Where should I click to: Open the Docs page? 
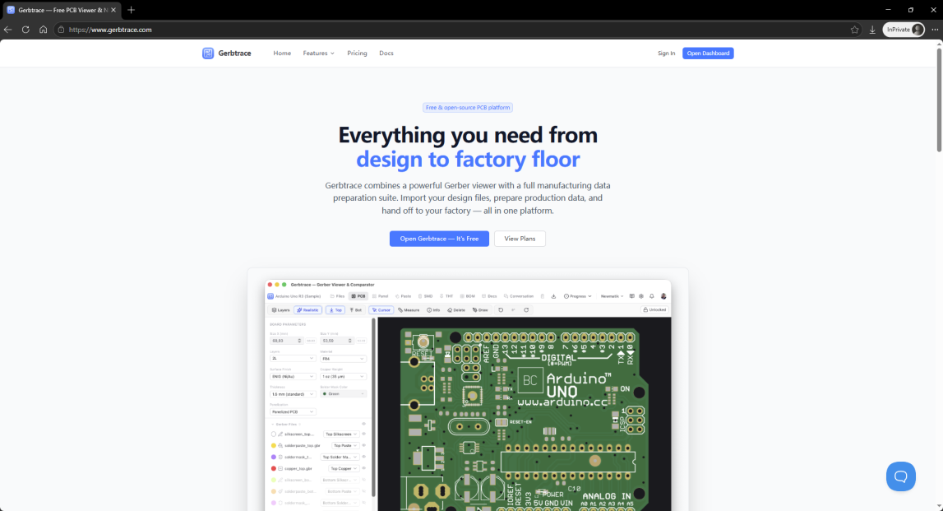pos(386,53)
